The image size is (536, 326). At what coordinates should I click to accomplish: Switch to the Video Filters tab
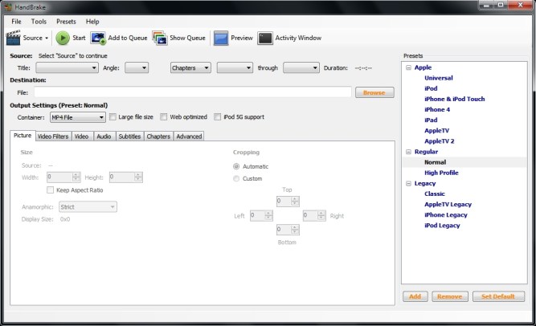coord(53,137)
